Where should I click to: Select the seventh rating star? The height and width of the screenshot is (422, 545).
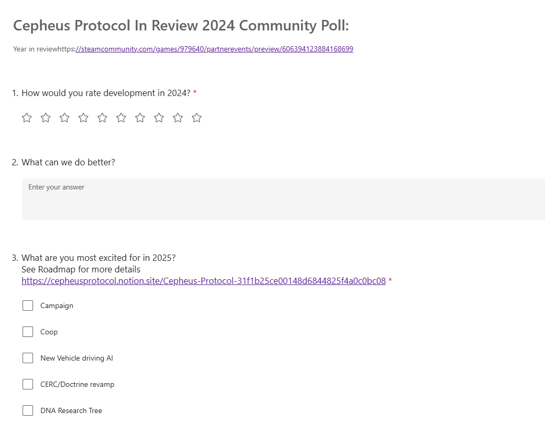[x=140, y=118]
